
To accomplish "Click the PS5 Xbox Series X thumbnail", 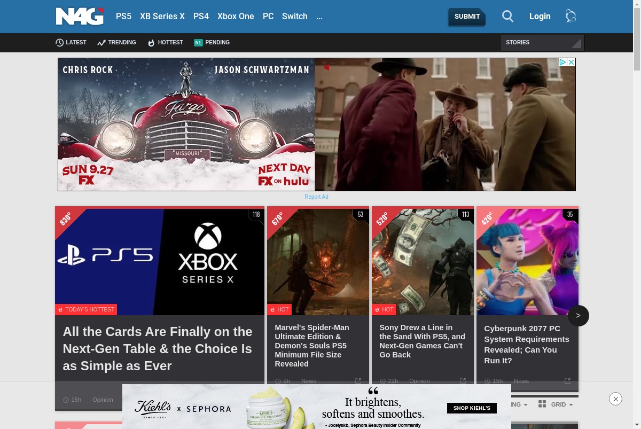I will (160, 262).
